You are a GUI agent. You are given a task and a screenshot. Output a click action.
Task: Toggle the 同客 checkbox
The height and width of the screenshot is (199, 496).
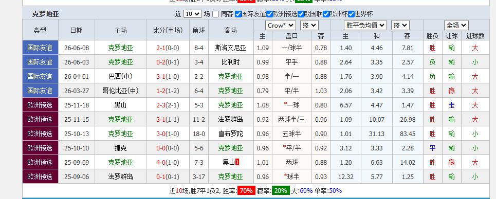215,14
